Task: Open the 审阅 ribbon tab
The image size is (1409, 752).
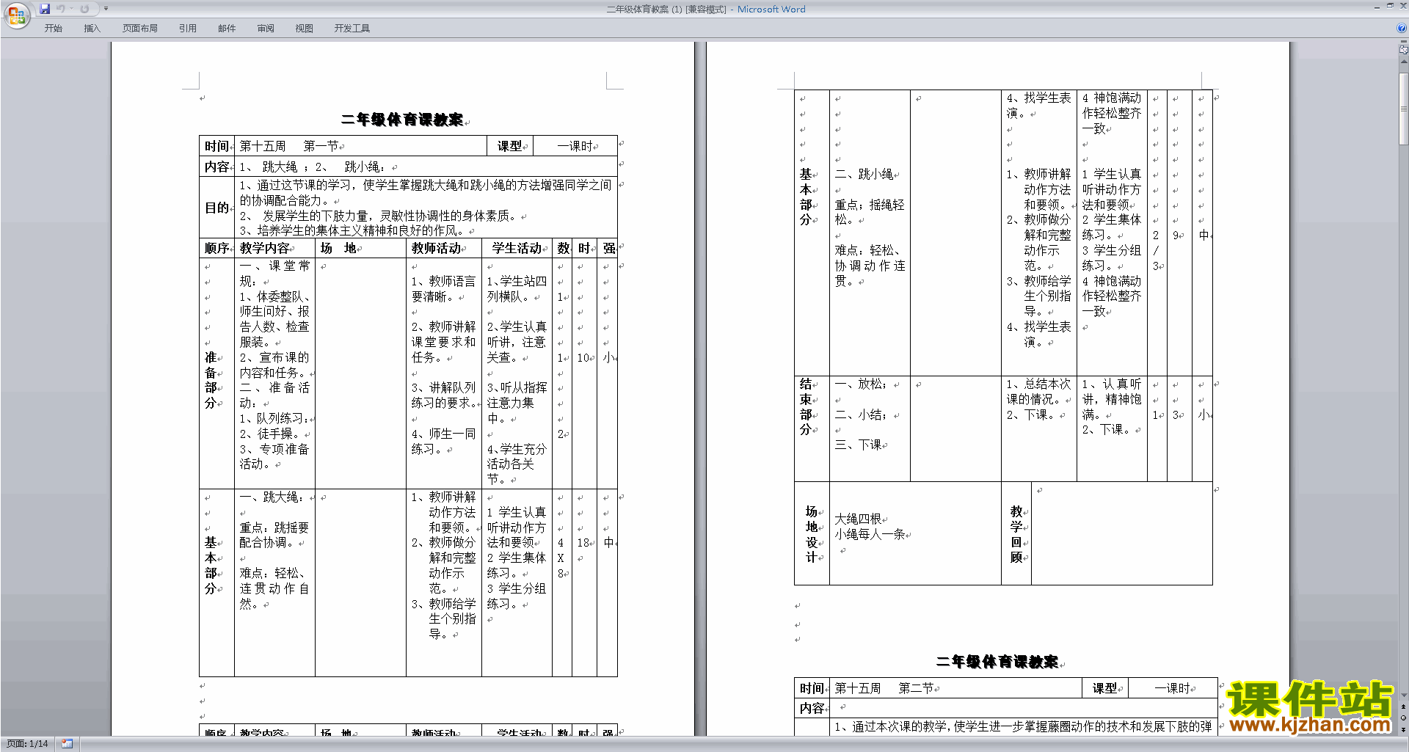Action: 266,28
